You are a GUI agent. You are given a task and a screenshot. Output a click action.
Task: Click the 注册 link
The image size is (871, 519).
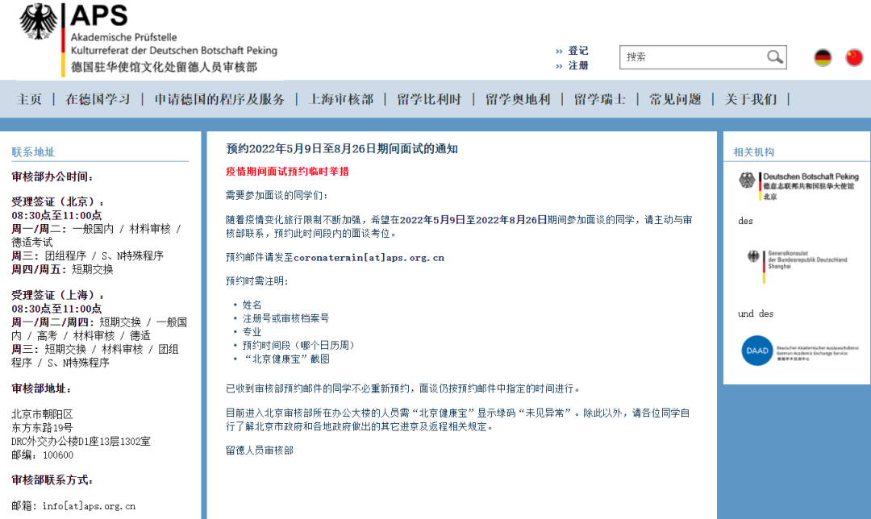click(x=577, y=65)
